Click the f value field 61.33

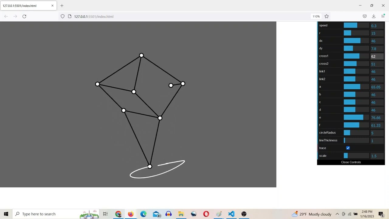(377, 125)
